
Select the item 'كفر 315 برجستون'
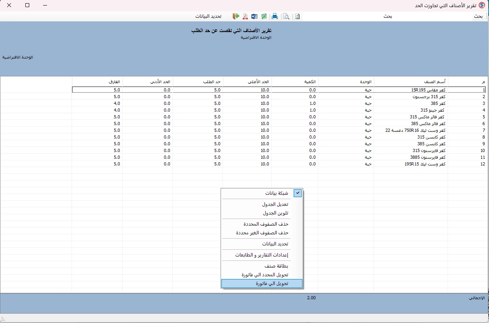coord(429,97)
